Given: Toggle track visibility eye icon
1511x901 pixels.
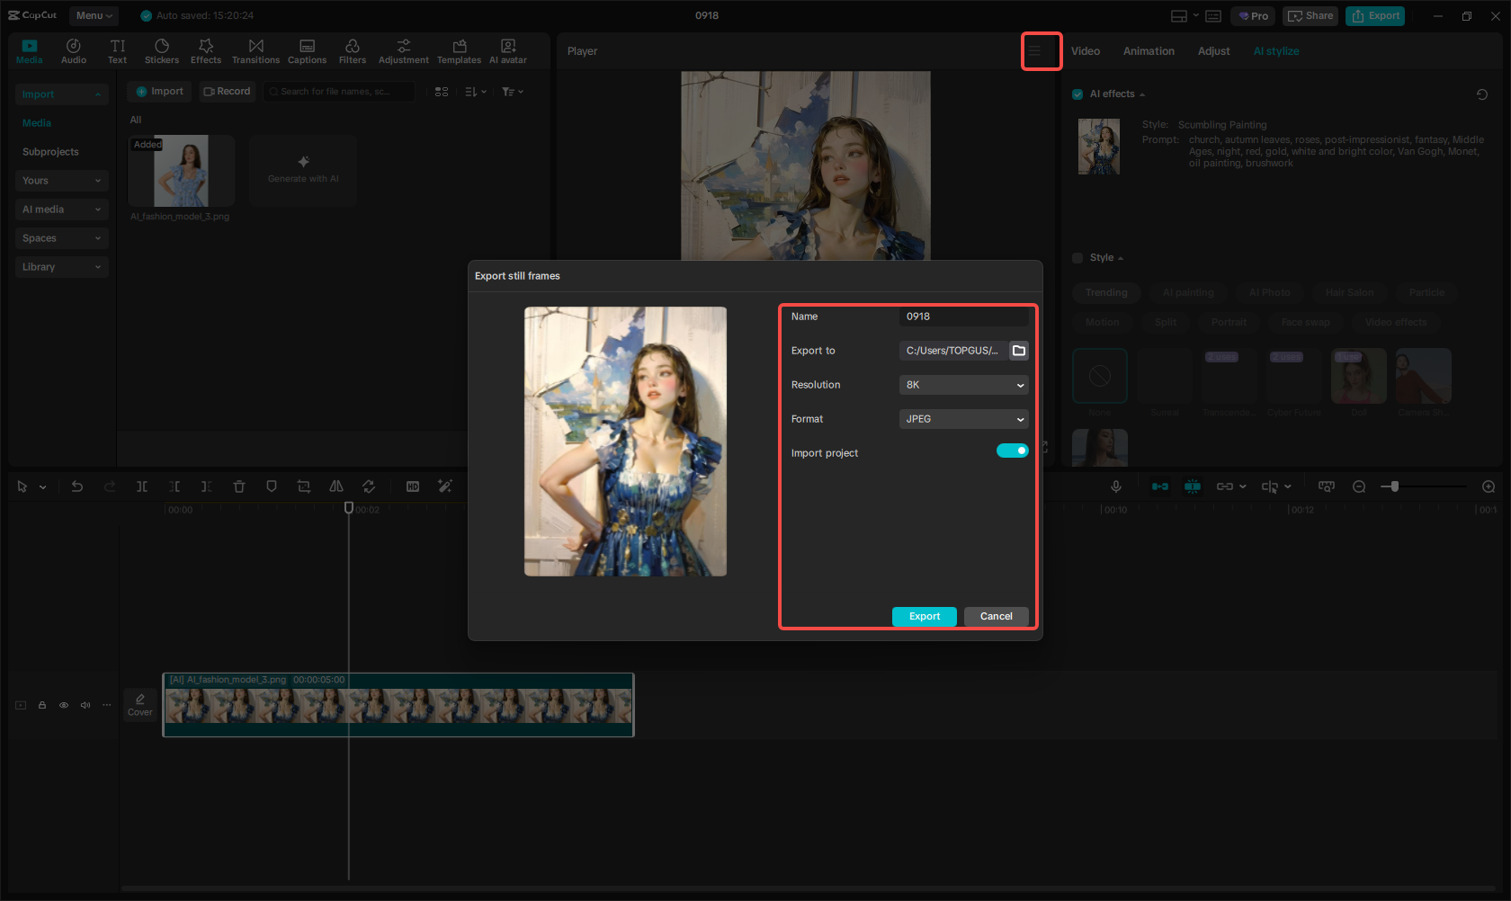Looking at the screenshot, I should click(x=64, y=705).
